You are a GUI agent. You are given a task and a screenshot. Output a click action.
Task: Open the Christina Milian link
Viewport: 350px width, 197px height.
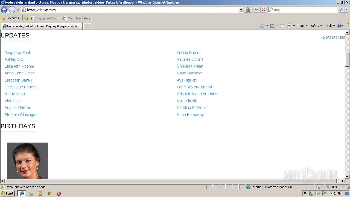(190, 66)
